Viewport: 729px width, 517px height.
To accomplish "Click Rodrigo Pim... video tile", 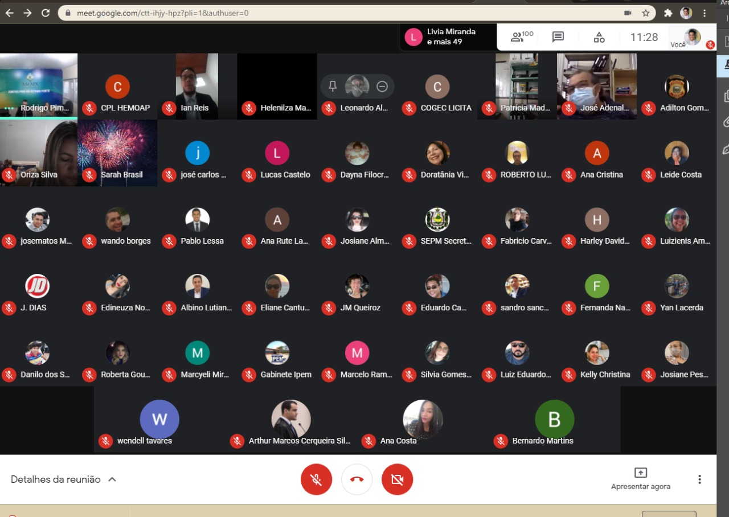I will coord(39,85).
